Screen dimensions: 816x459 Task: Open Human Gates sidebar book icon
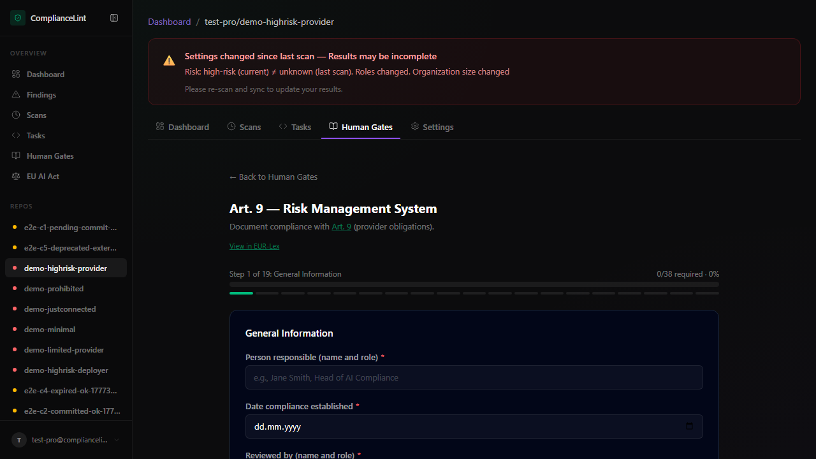[16, 156]
